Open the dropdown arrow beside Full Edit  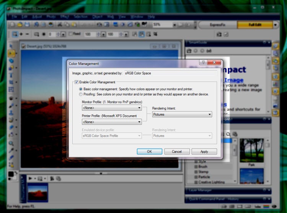(275, 25)
